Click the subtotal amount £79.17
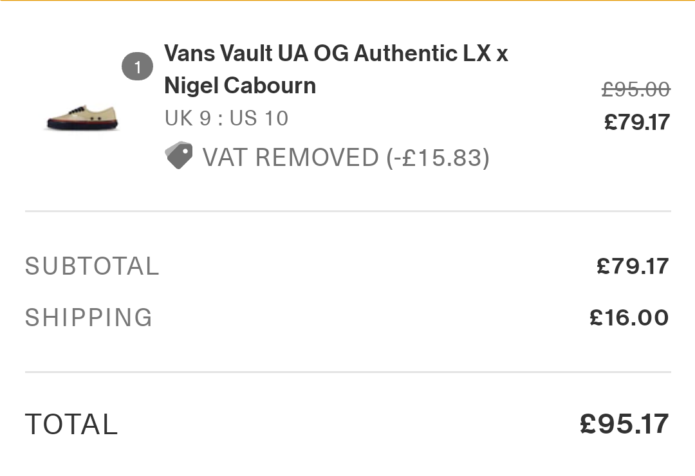Viewport: 695px width, 476px height. [633, 266]
